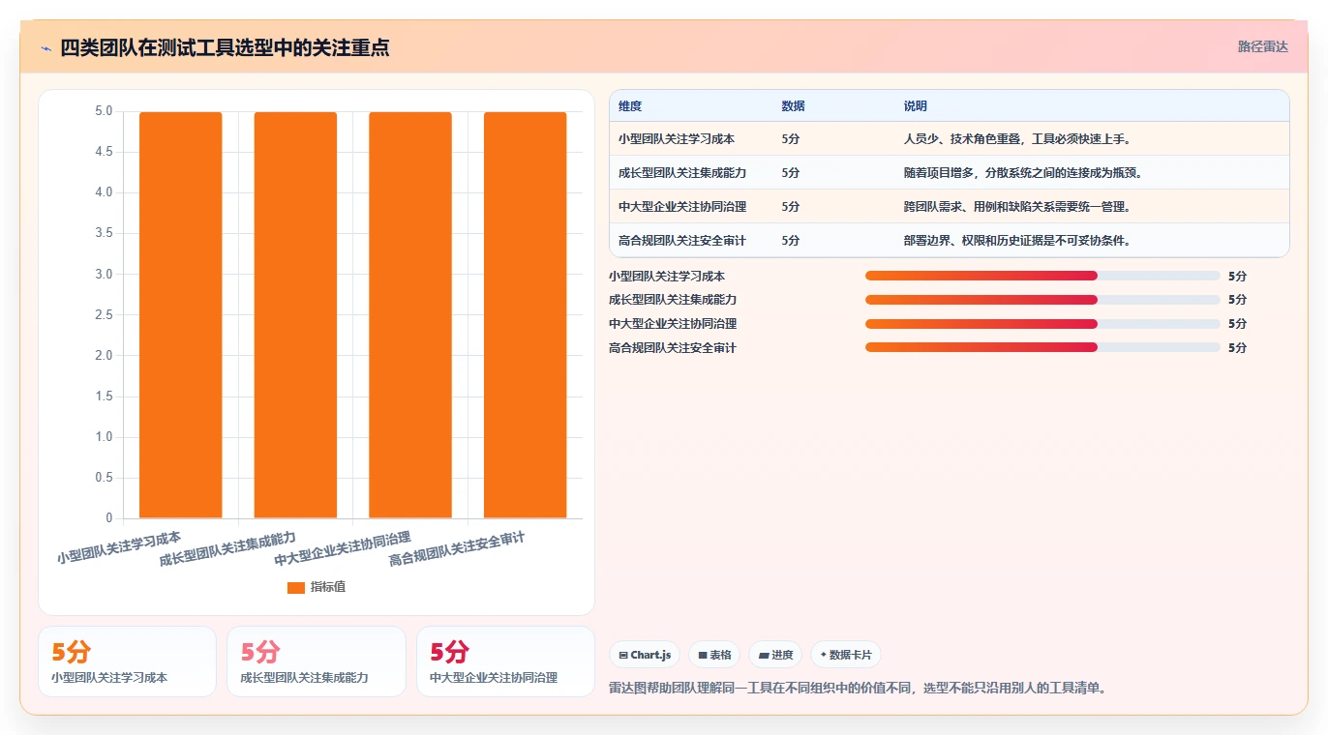1328x735 pixels.
Task: Click the footer note starting 雷达图帮助团队理解
Action: tap(858, 689)
